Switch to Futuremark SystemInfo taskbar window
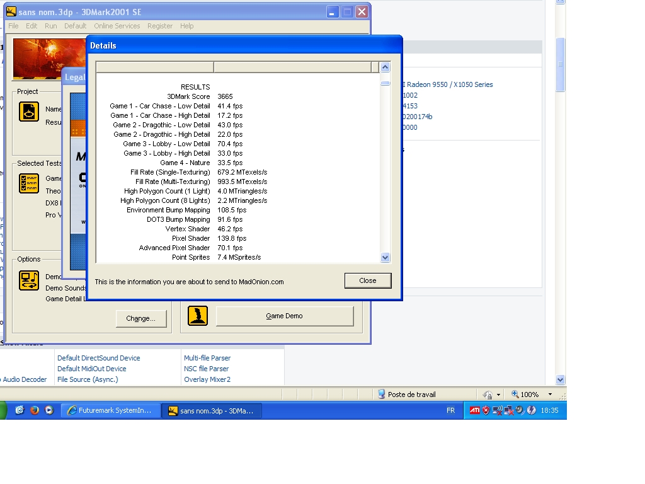The width and height of the screenshot is (645, 484). coord(111,410)
